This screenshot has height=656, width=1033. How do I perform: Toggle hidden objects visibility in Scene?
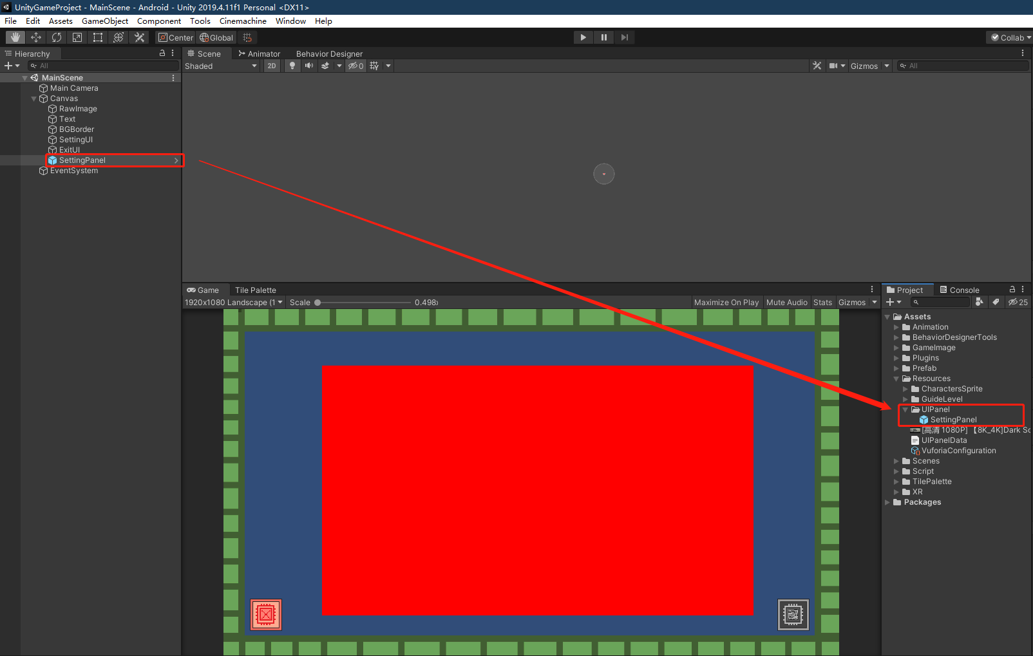point(356,66)
